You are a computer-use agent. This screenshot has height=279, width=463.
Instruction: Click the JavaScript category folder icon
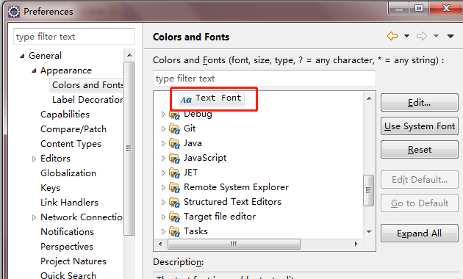(x=174, y=159)
